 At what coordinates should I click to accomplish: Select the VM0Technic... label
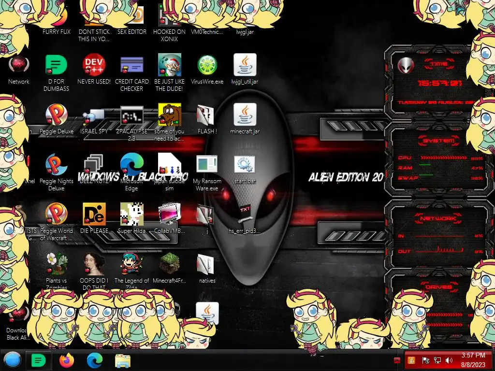click(x=207, y=31)
